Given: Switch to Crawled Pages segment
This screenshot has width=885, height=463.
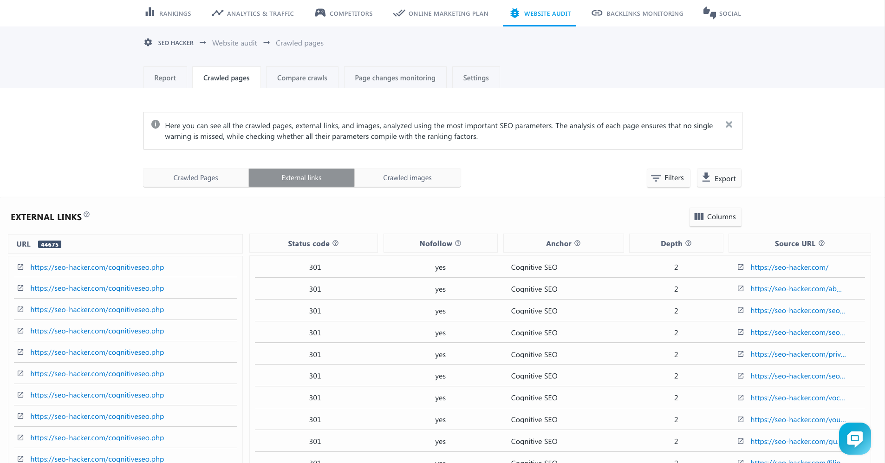Looking at the screenshot, I should (x=195, y=178).
